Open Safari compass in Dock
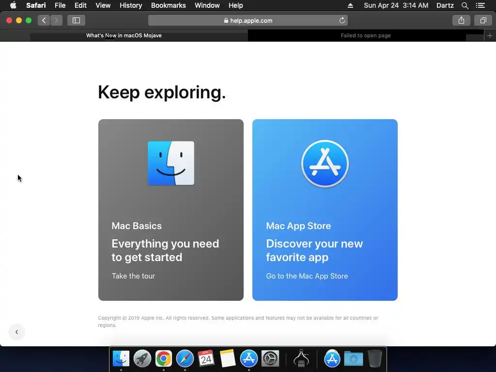496x372 pixels. tap(185, 358)
